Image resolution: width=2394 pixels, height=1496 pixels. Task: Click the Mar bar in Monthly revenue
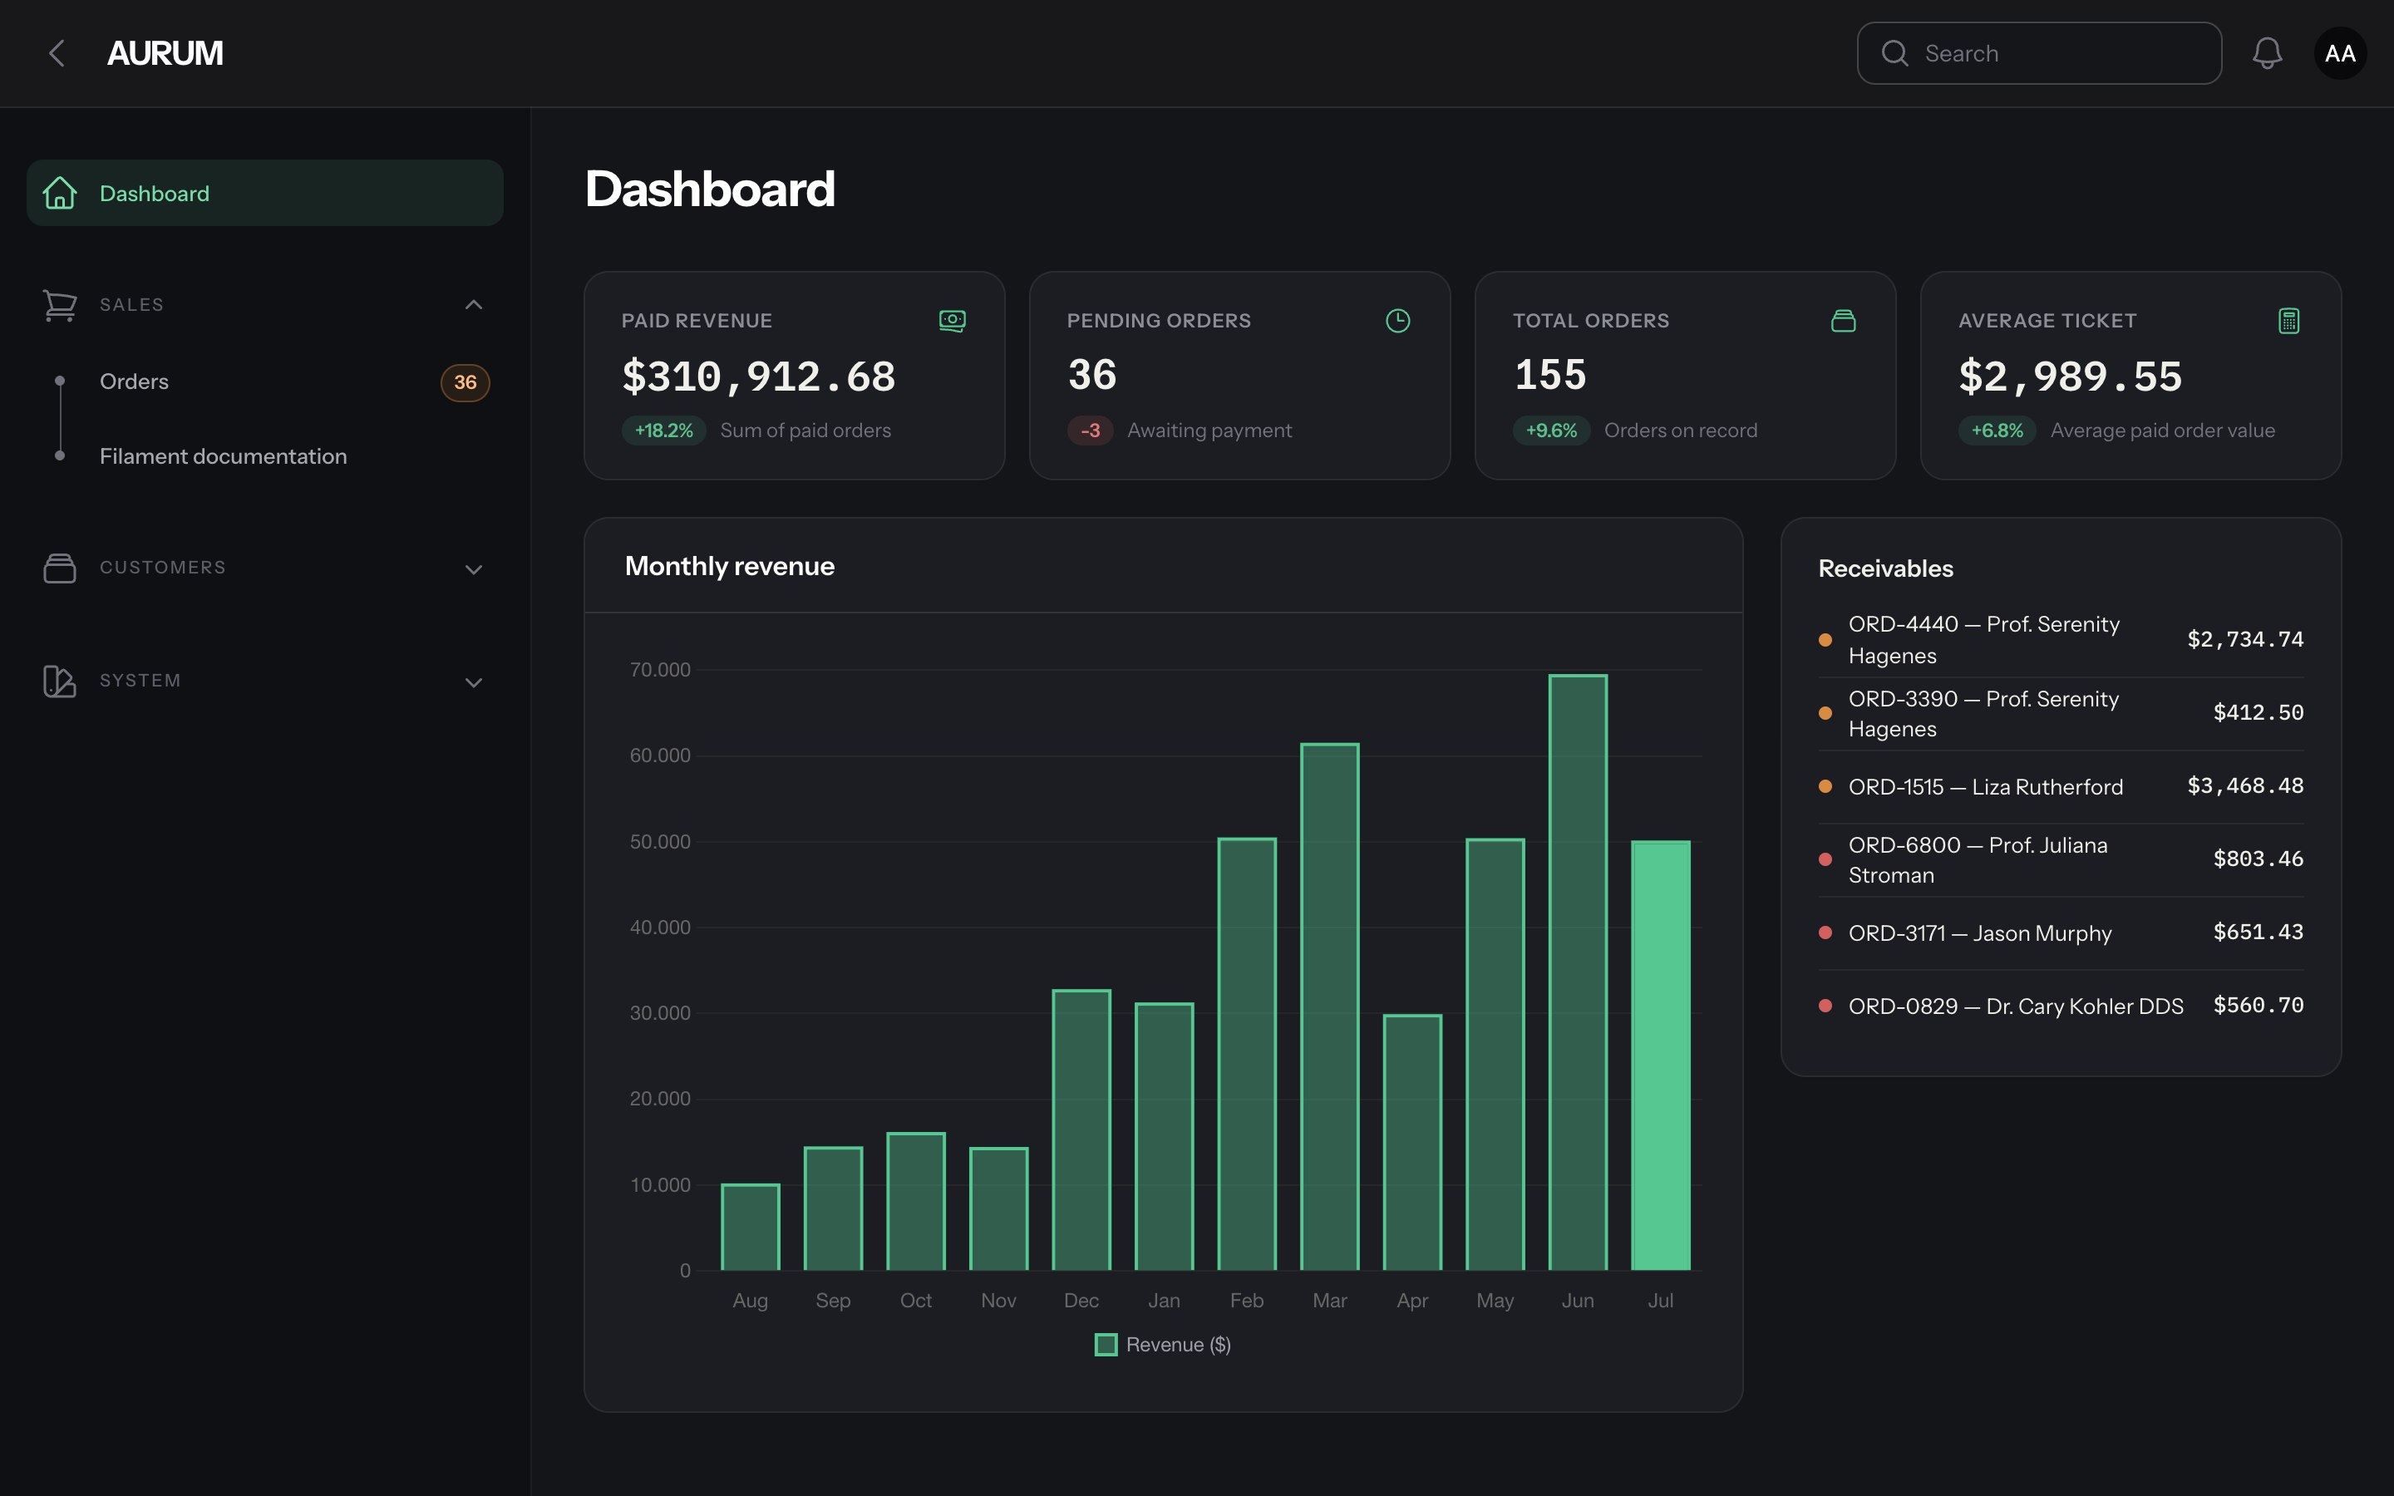(1329, 1007)
